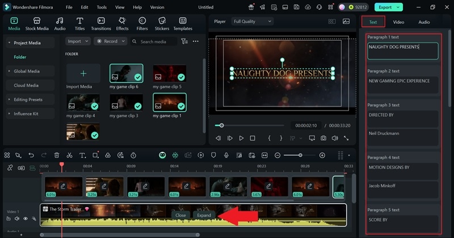Switch to the Audio properties tab
Screen dimensions: 454x238
[x=424, y=22]
